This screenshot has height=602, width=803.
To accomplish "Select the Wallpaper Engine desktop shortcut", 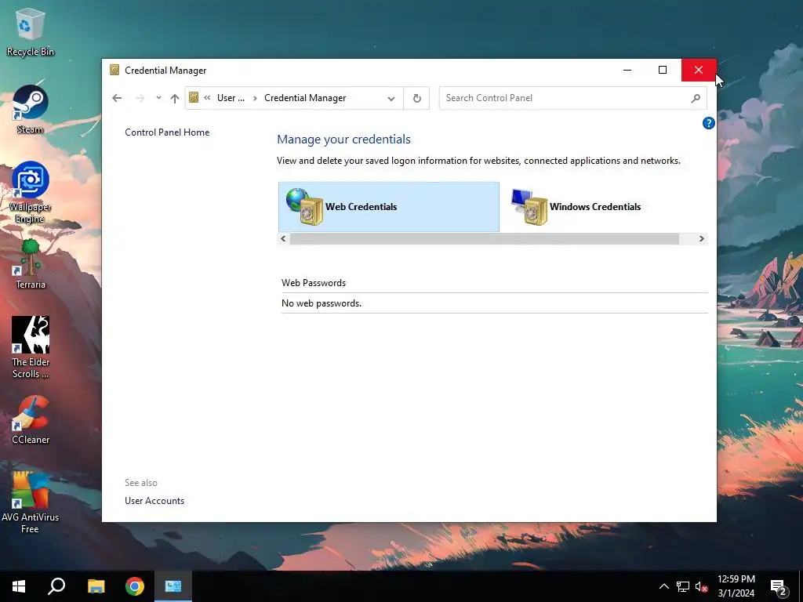I will click(31, 193).
